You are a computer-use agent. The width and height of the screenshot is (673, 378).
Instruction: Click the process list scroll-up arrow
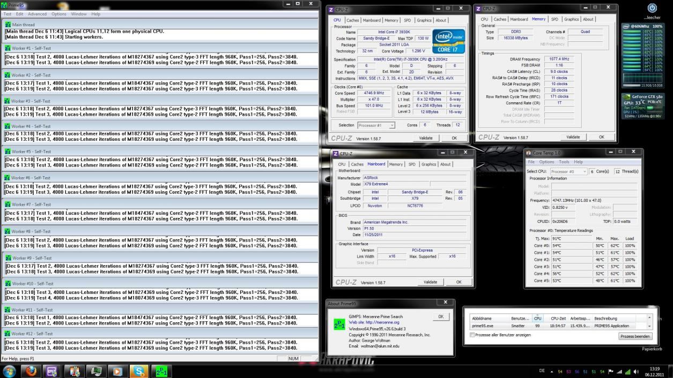pos(649,318)
